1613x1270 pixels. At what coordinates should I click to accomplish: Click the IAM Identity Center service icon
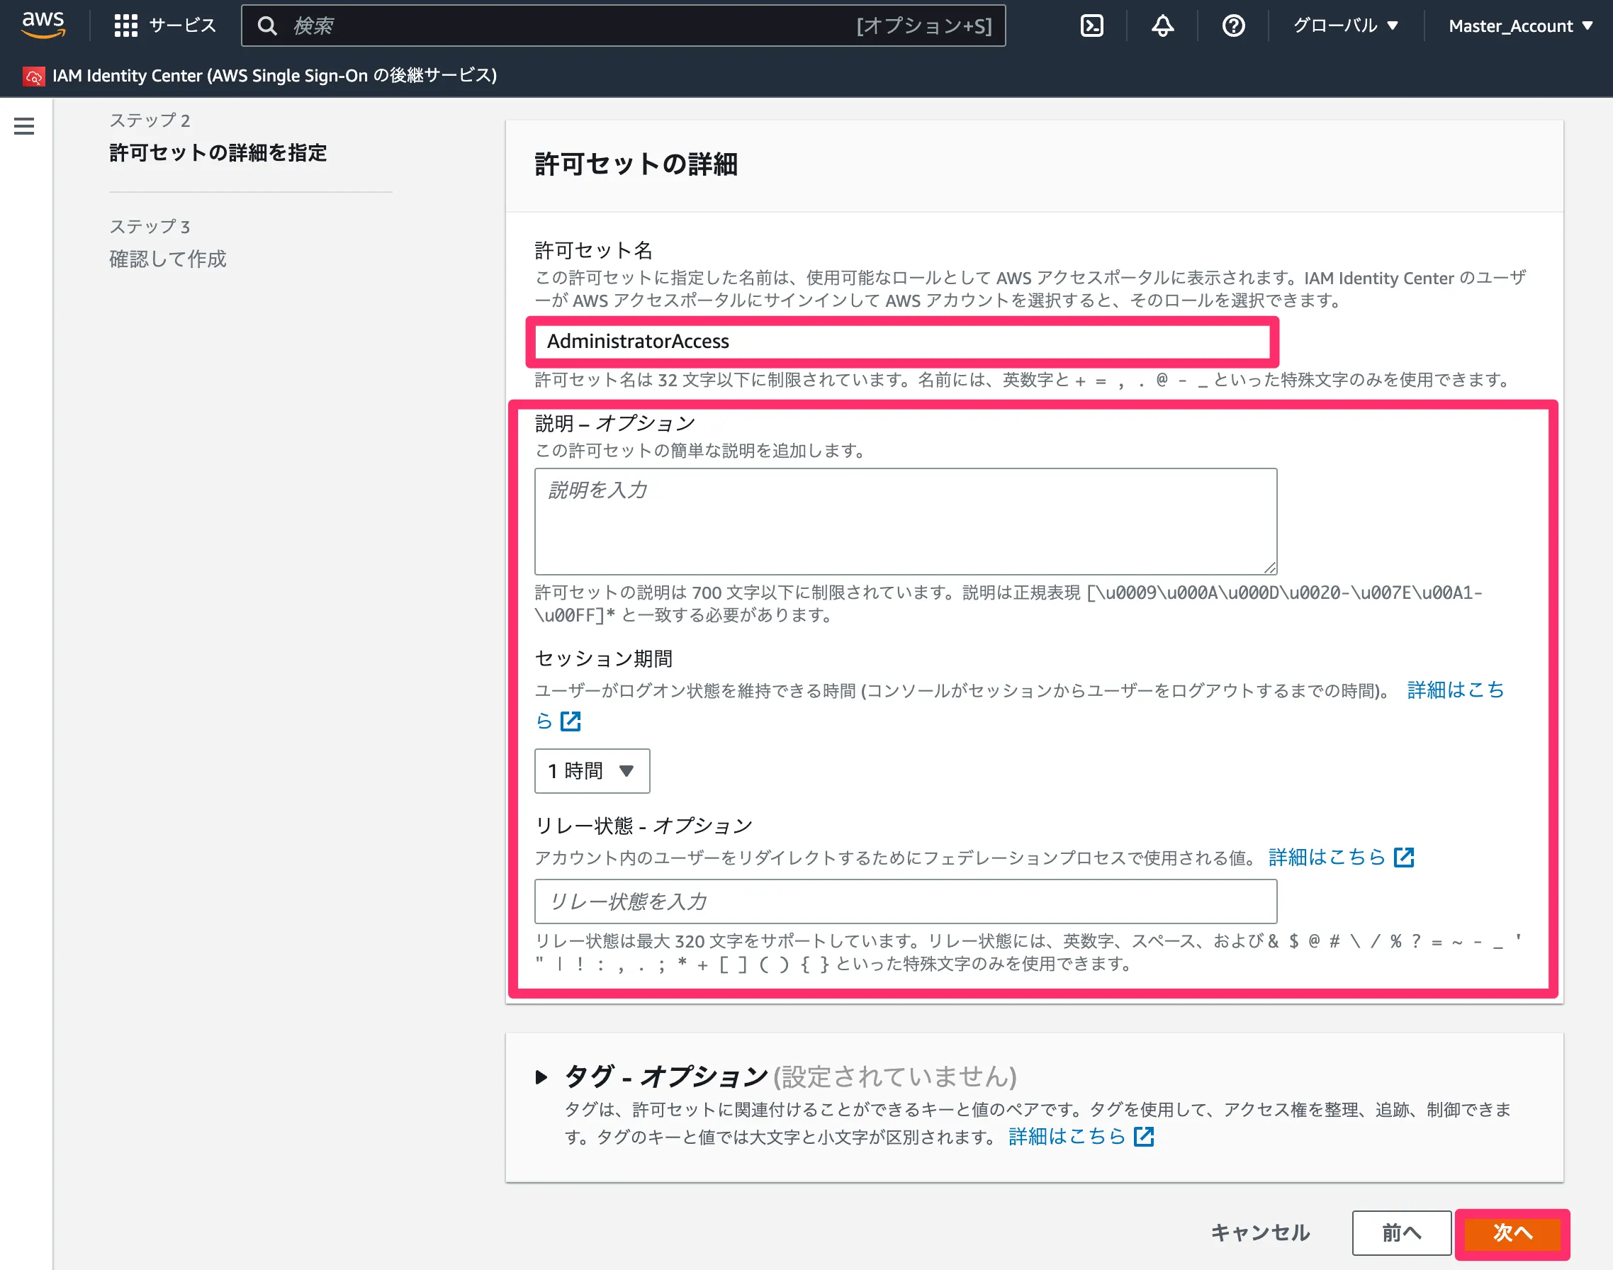33,76
